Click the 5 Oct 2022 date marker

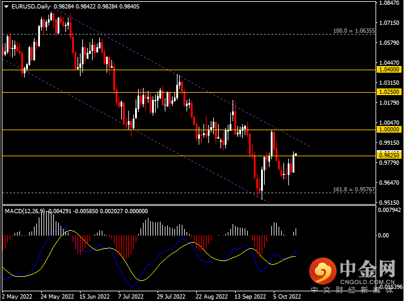coord(287,297)
